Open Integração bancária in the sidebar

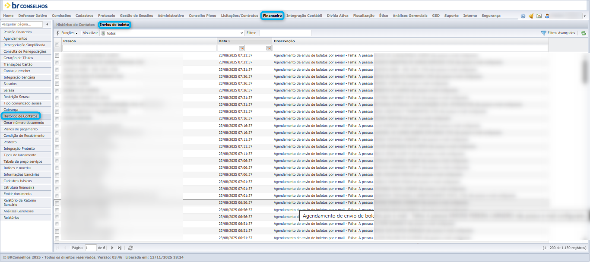[x=26, y=77]
